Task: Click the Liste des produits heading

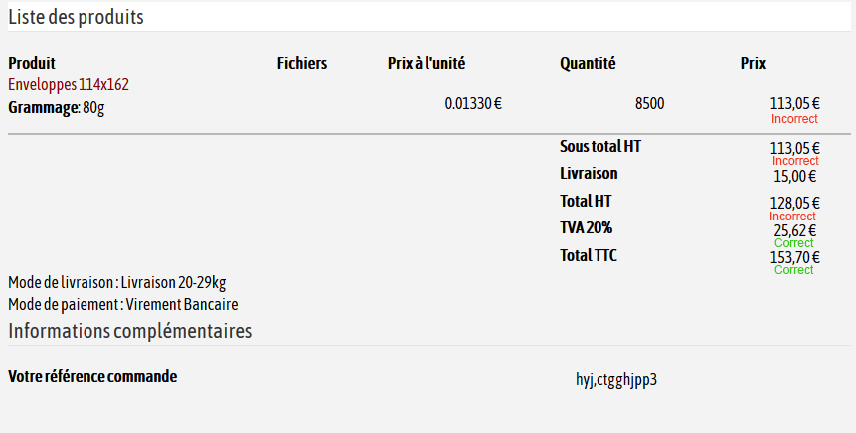Action: pos(76,17)
